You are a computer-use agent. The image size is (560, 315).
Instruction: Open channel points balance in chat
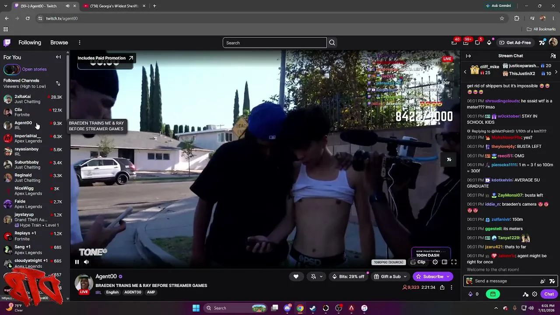click(474, 294)
